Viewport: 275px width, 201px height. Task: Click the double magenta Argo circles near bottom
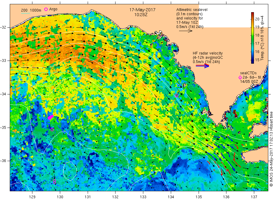click(x=55, y=182)
